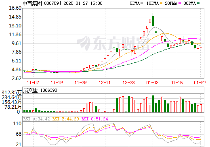Select the 11-07 date axis label
This screenshot has width=210, height=147.
point(33,83)
